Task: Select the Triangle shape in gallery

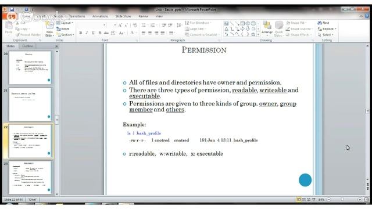Action: [226, 29]
